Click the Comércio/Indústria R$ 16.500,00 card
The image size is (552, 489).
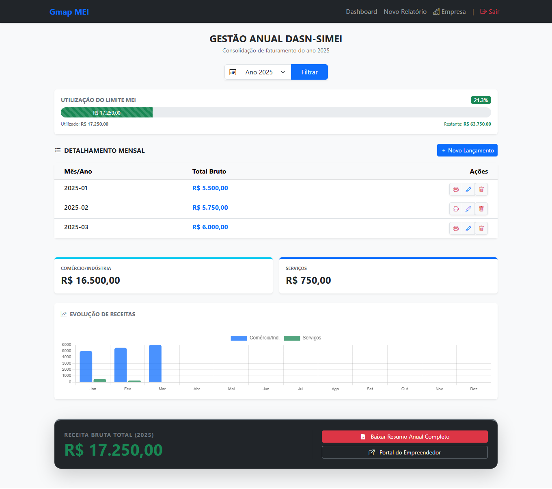pos(164,275)
